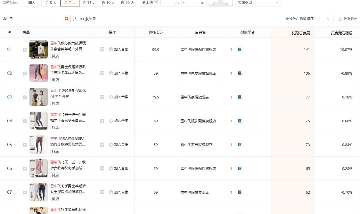The width and height of the screenshot is (360, 214).
Task: Focus the minimum price input field
Action: [171, 3]
